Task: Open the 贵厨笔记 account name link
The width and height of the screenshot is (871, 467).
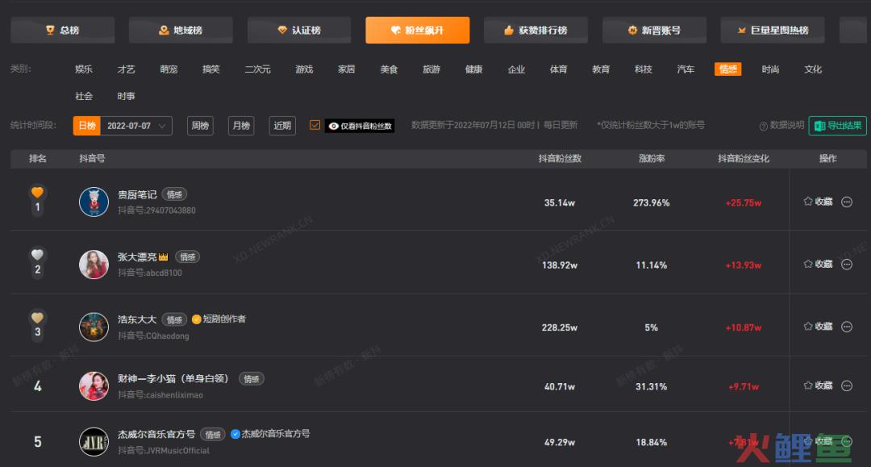Action: click(137, 195)
